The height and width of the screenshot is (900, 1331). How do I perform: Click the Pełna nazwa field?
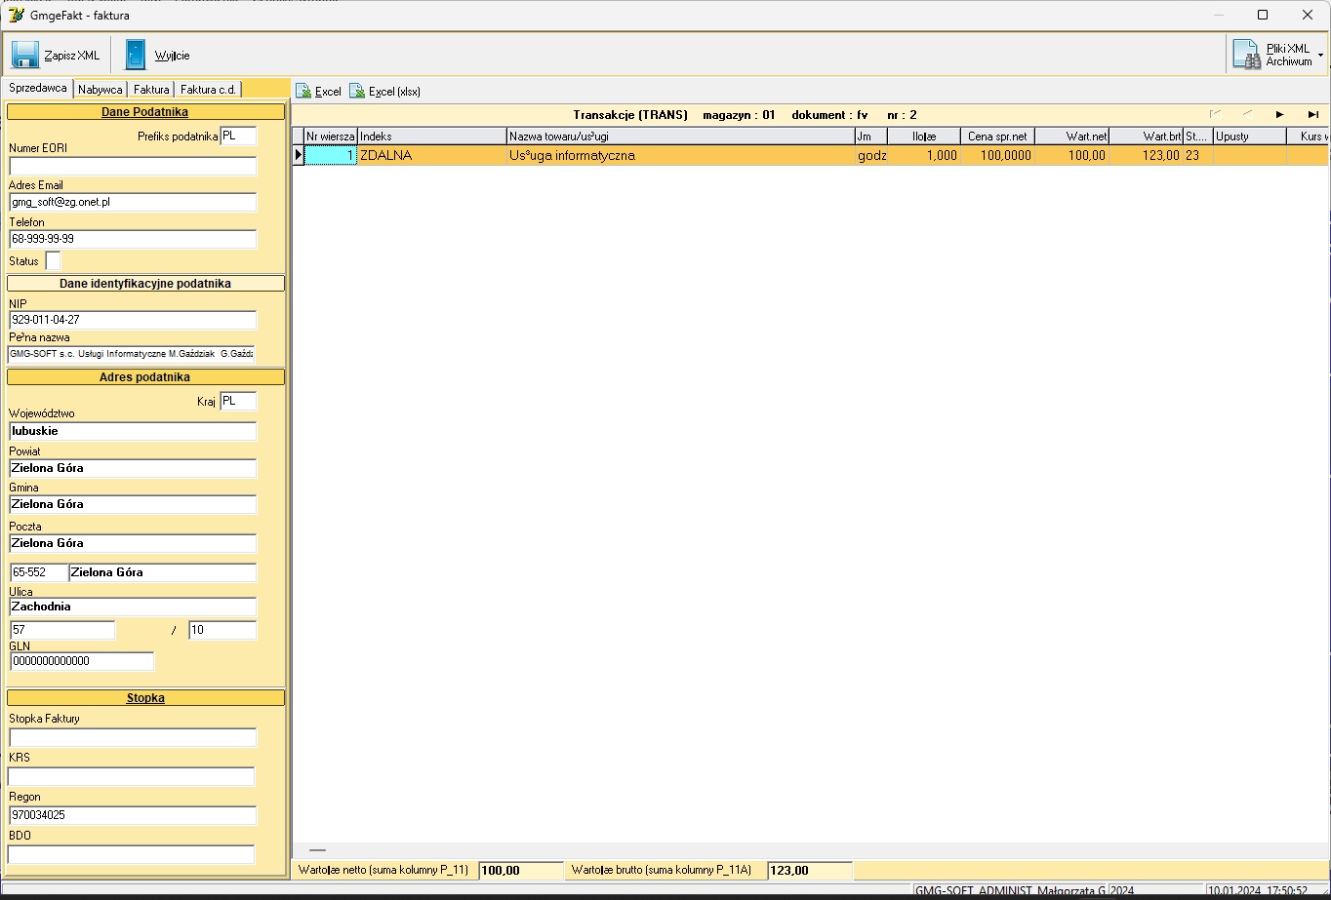coord(133,354)
